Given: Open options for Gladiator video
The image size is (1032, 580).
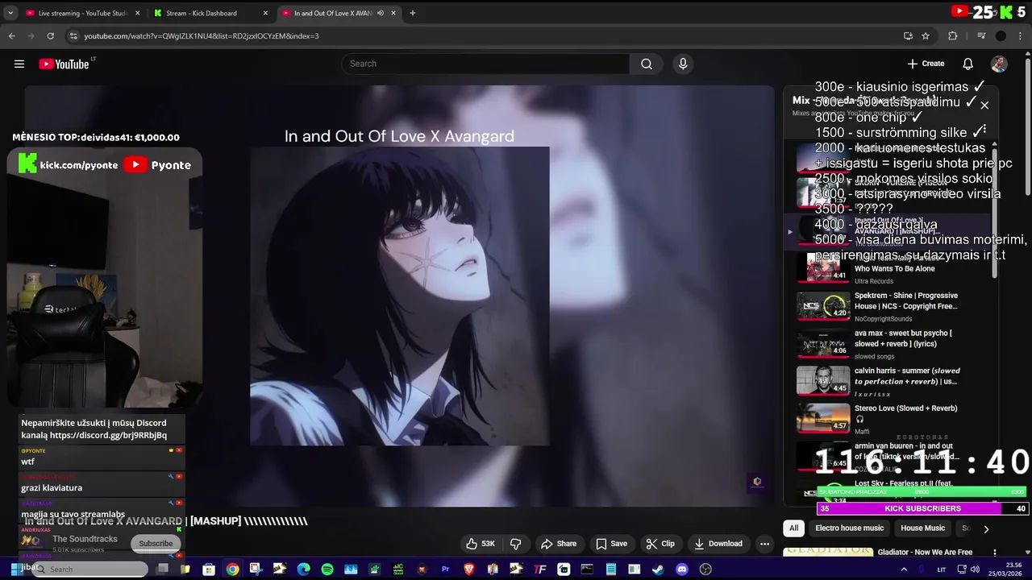Looking at the screenshot, I should pos(994,553).
